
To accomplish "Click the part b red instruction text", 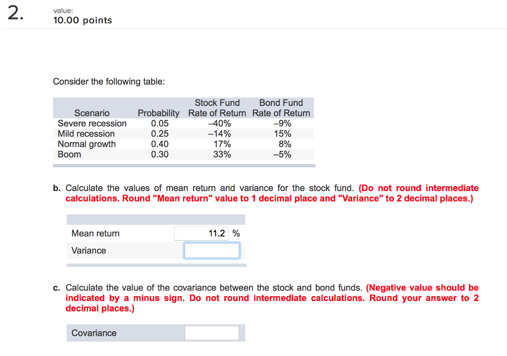I will [x=272, y=193].
